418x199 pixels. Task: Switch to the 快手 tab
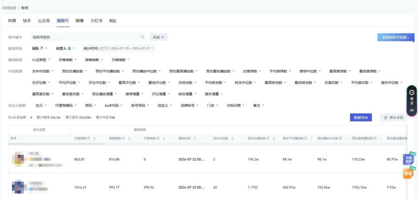27,21
